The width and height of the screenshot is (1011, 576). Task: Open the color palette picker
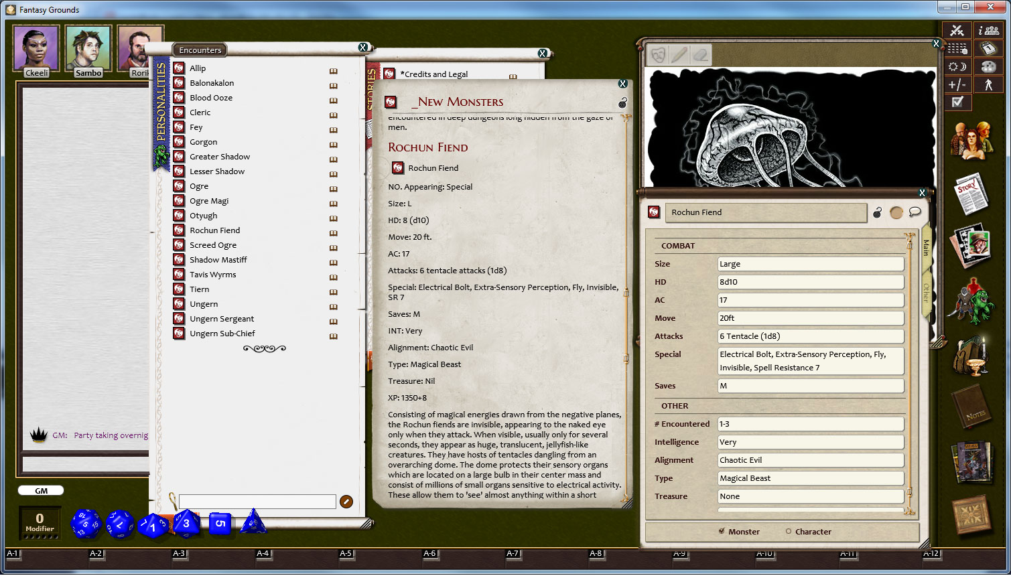[x=988, y=66]
